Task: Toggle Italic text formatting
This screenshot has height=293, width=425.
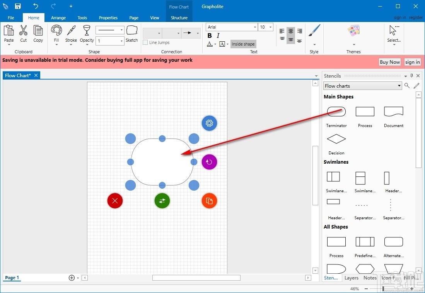Action: click(218, 36)
